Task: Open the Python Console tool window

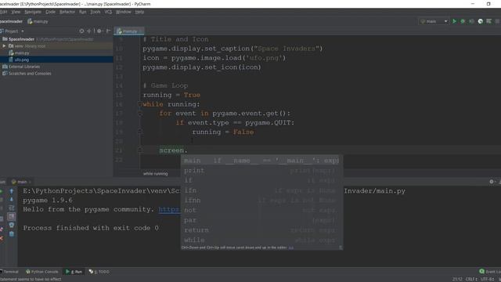Action: pyautogui.click(x=41, y=272)
